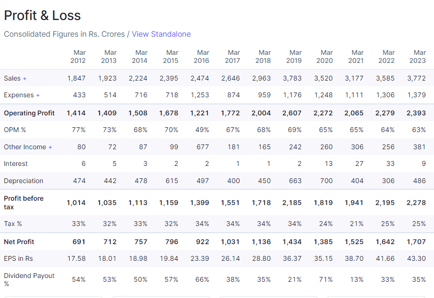Click the Interest row label
Screen dimensions: 434x298
(16, 164)
